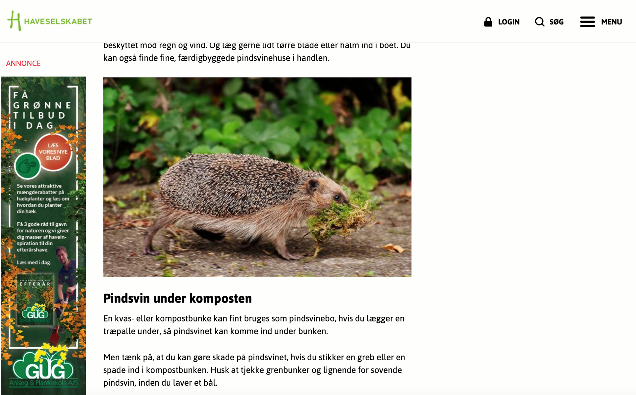636x395 pixels.
Task: Click 'Pindsvin under komposten' heading
Action: tap(178, 298)
